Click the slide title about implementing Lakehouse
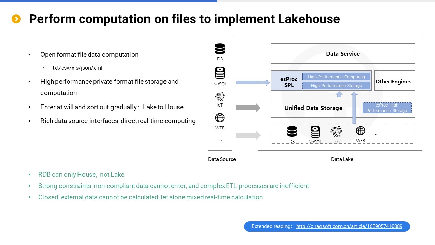Screen dimensions: 435x245 click(184, 19)
